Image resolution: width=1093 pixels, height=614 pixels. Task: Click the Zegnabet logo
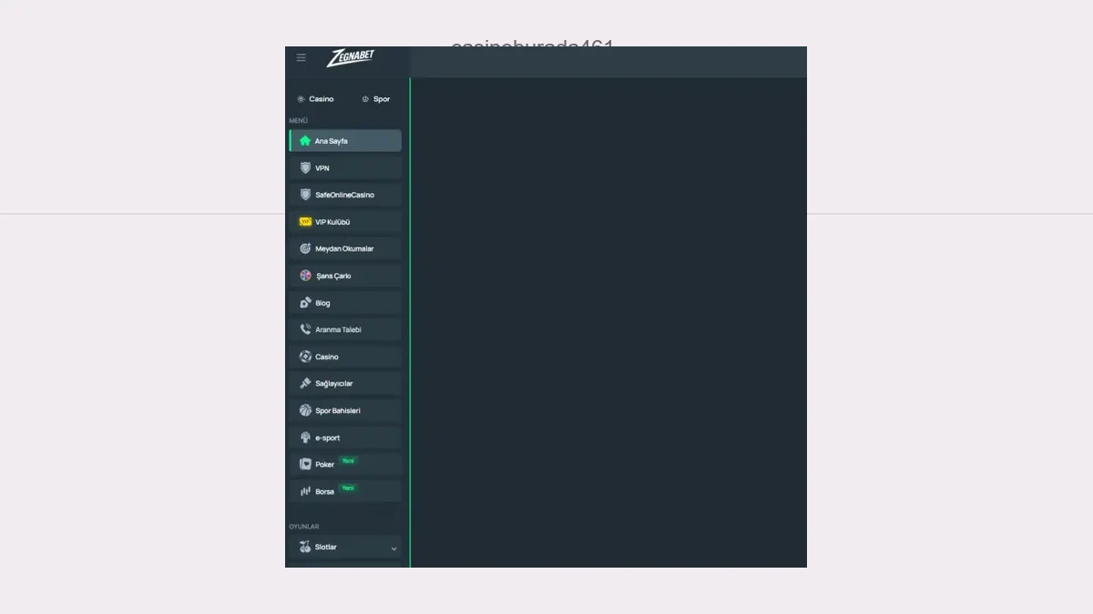[351, 57]
